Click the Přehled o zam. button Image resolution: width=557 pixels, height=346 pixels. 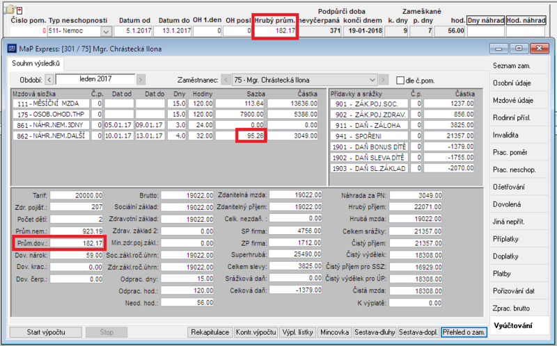pos(464,332)
